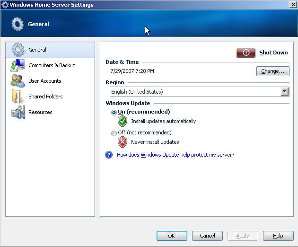The height and width of the screenshot is (247, 298).
Task: Open the Region dropdown arrow
Action: click(284, 92)
